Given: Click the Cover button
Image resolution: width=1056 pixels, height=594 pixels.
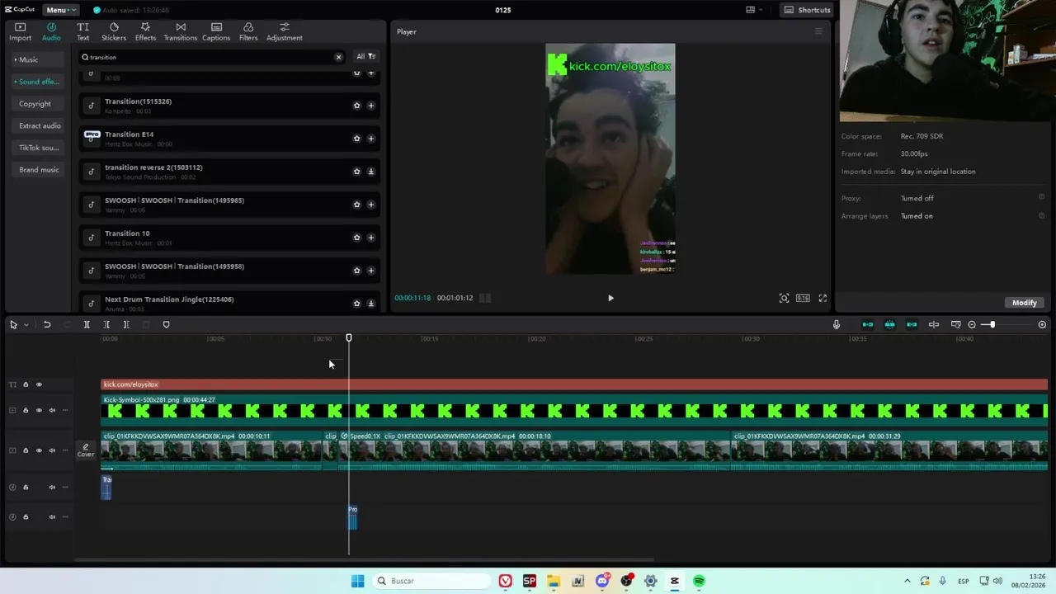Looking at the screenshot, I should [x=86, y=450].
